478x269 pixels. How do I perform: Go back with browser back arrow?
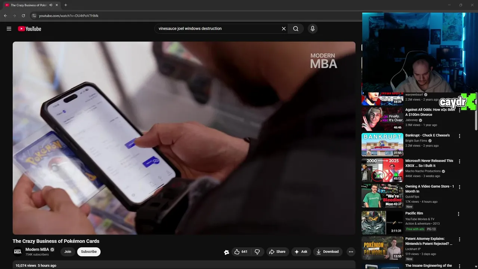pyautogui.click(x=5, y=16)
